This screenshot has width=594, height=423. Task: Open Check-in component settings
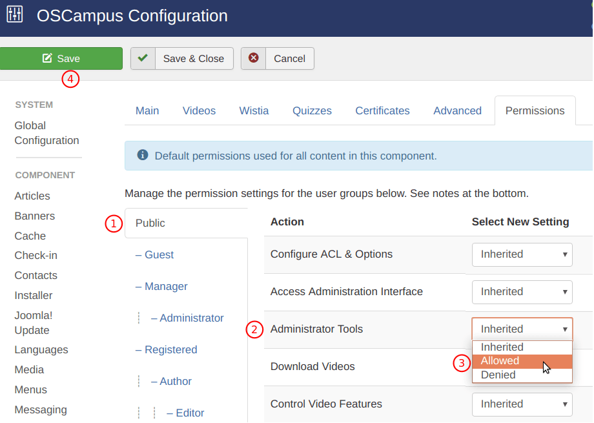[x=36, y=256]
